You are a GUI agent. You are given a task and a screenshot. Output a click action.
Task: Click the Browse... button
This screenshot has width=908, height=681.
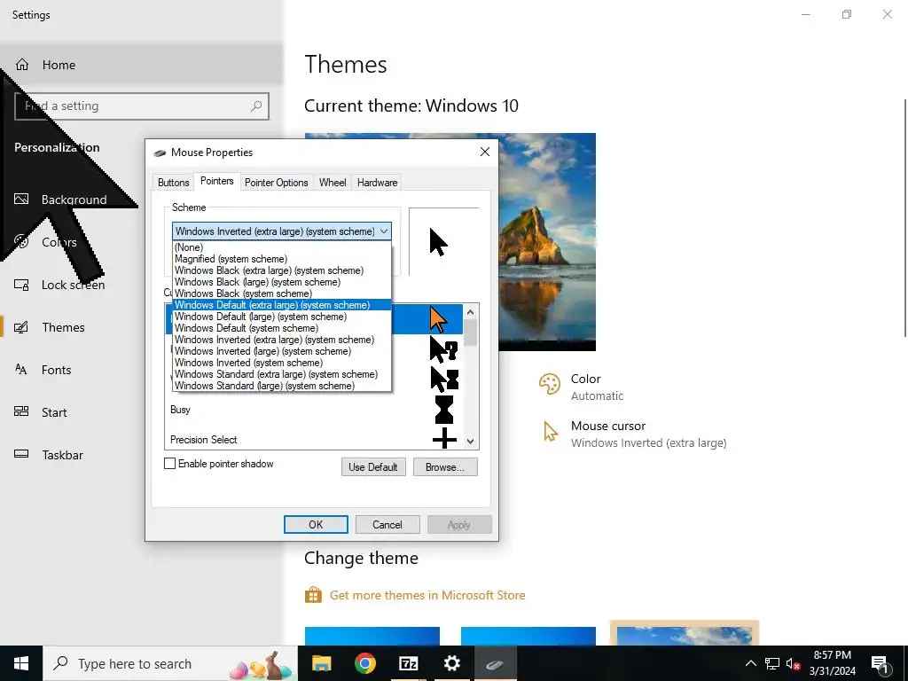445,466
